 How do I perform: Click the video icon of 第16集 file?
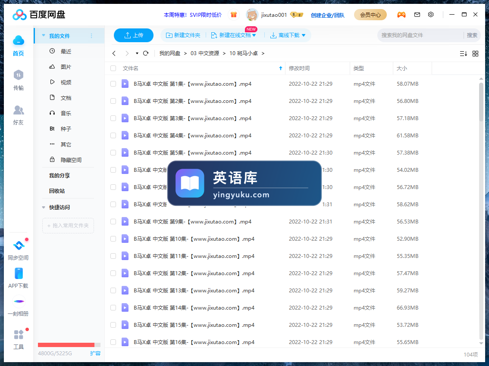125,342
